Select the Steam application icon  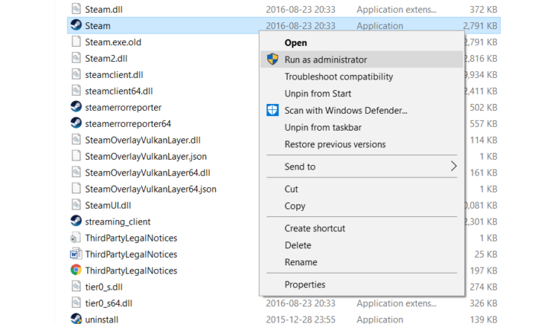pos(76,25)
